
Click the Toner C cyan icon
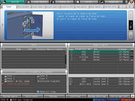click(5, 79)
